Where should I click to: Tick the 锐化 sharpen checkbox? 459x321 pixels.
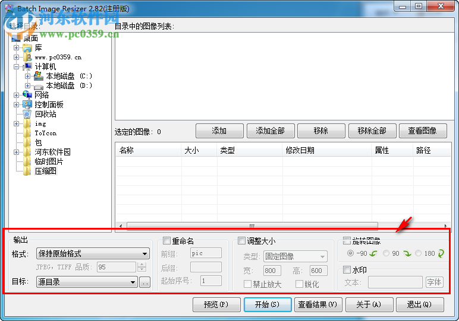[299, 284]
